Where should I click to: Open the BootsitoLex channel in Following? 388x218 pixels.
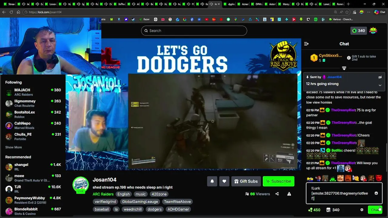33,114
